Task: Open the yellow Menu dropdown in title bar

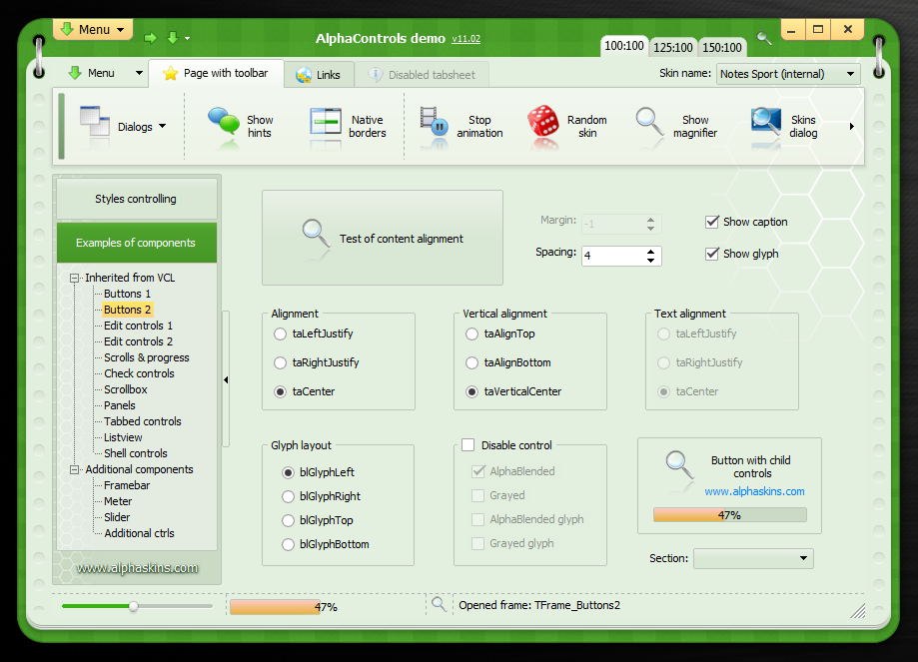Action: tap(93, 29)
